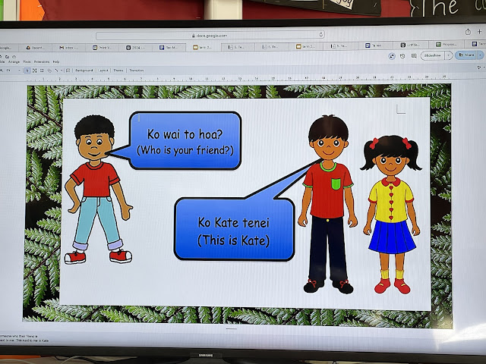The width and height of the screenshot is (486, 364).
Task: Check the cloud document status icon
Action: pos(14,57)
